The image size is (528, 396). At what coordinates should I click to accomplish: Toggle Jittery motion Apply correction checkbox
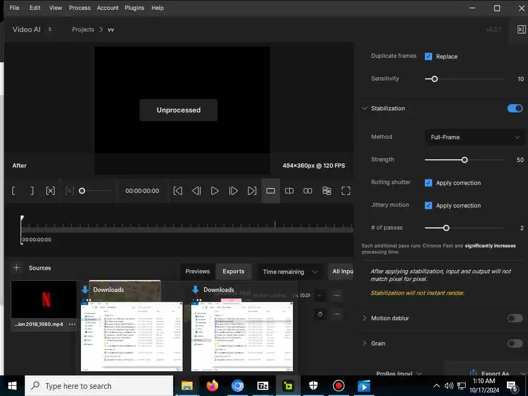[428, 205]
